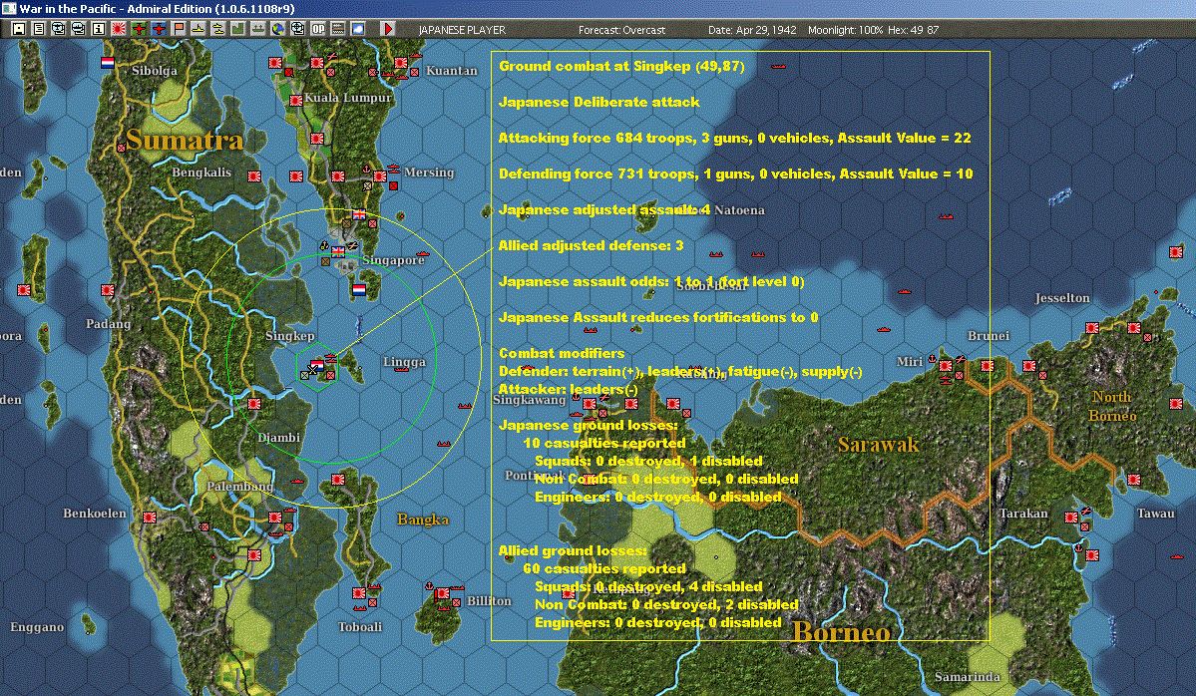Select Japanese unit at Tarakan
Viewport: 1196px width, 696px height.
pos(1071,518)
